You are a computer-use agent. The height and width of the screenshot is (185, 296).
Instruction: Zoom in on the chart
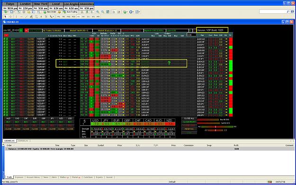[x=98, y=12]
